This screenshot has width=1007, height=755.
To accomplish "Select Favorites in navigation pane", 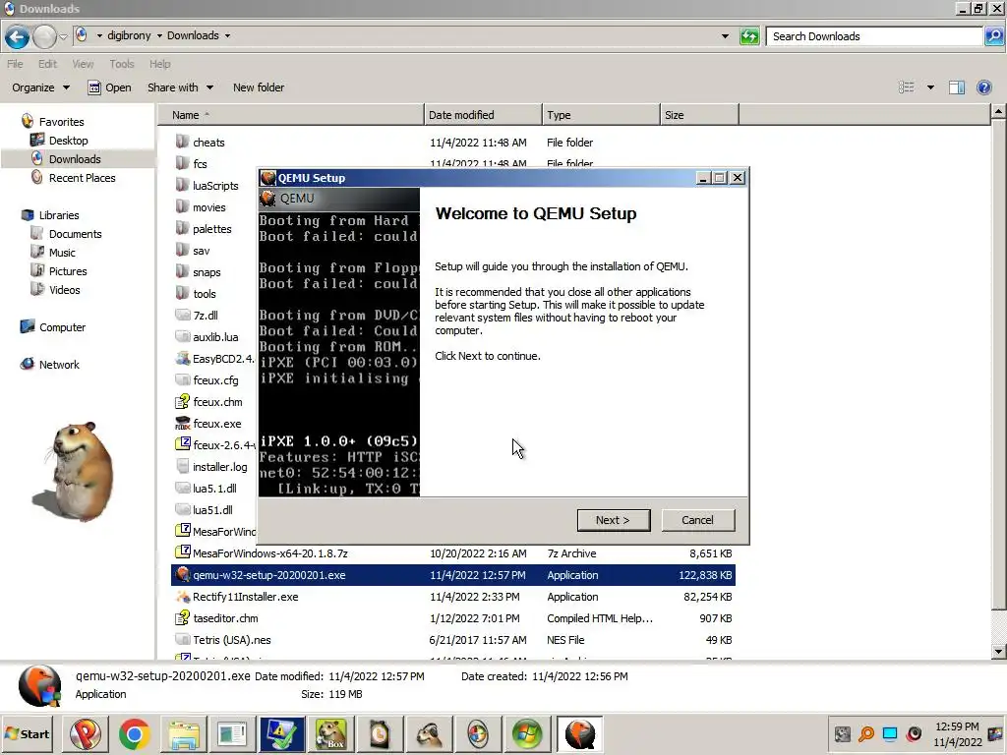I will [x=61, y=121].
